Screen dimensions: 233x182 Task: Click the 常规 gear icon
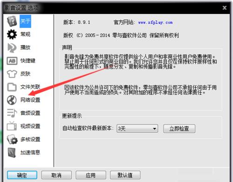click(x=12, y=35)
